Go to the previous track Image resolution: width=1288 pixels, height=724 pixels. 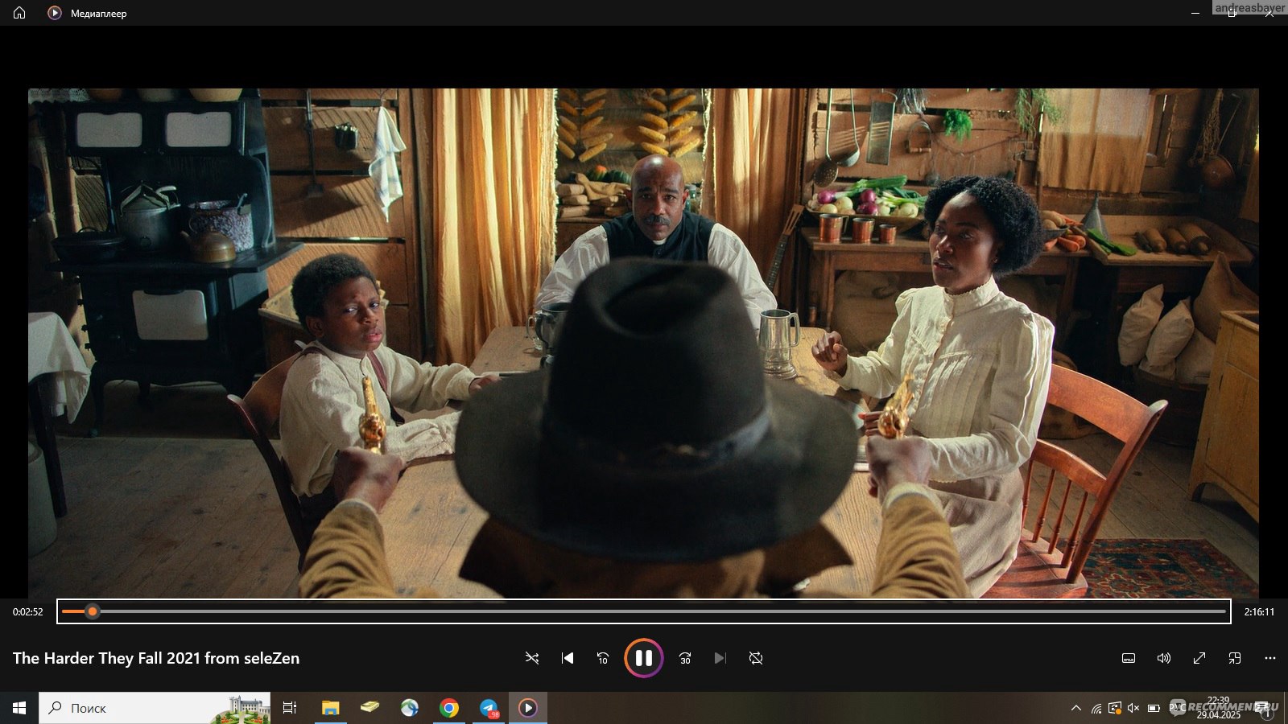(568, 658)
